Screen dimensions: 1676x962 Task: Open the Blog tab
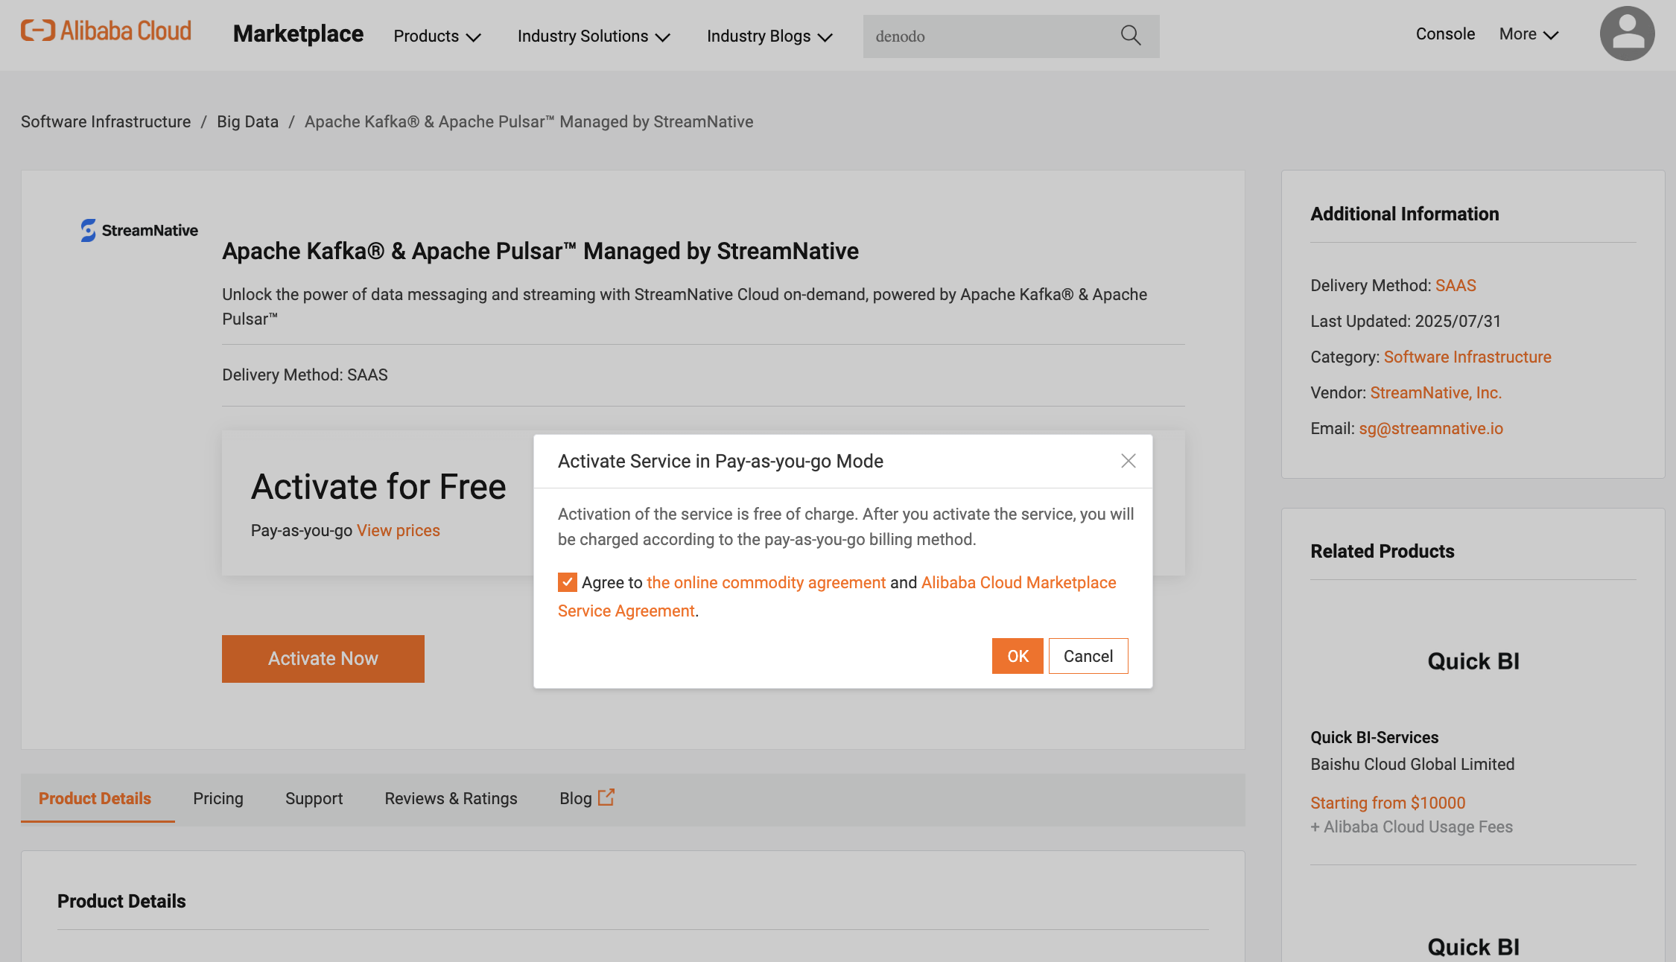[x=576, y=798]
